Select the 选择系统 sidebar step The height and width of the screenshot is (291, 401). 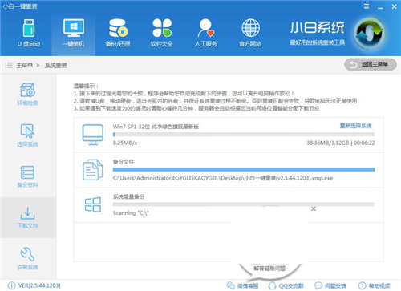[27, 135]
